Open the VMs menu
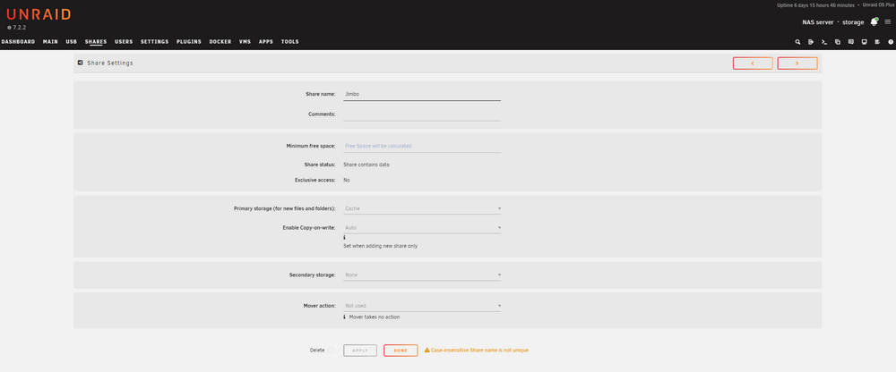The height and width of the screenshot is (372, 896). coord(245,42)
